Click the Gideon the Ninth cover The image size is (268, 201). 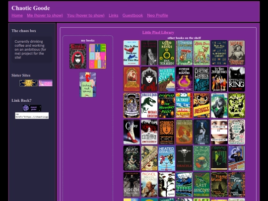point(132,185)
